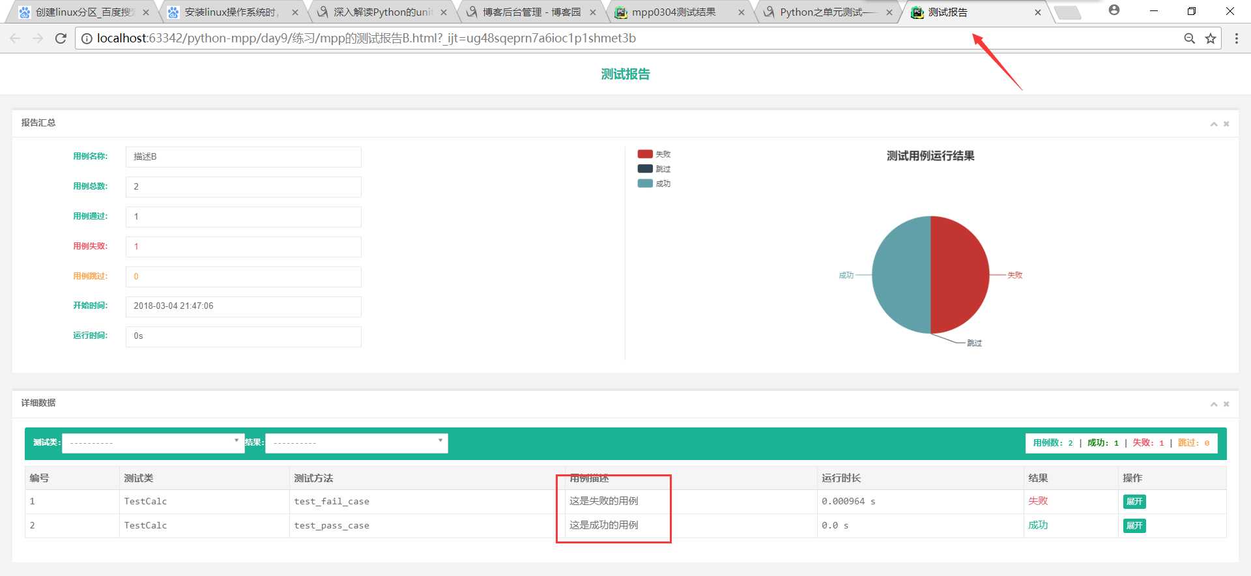Click the 测试报告 page heading
Viewport: 1251px width, 576px height.
[x=625, y=74]
